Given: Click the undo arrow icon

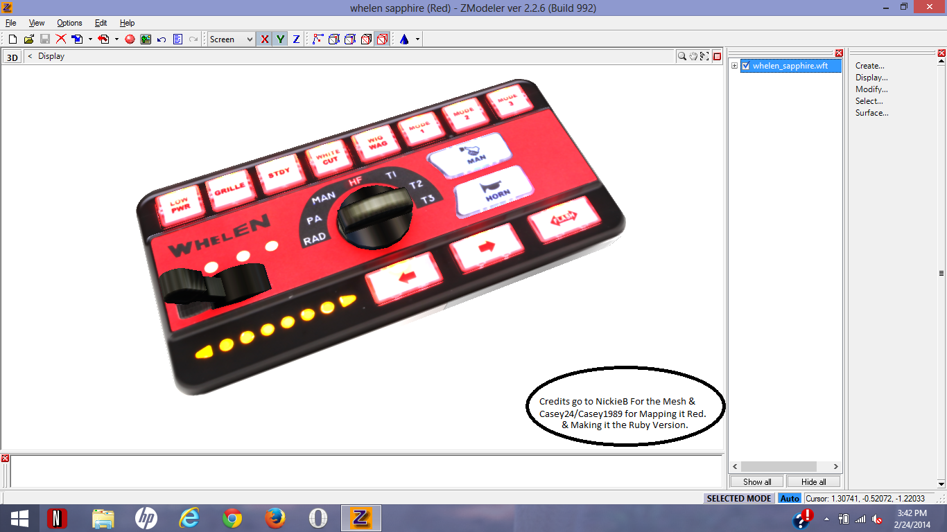Looking at the screenshot, I should (162, 39).
